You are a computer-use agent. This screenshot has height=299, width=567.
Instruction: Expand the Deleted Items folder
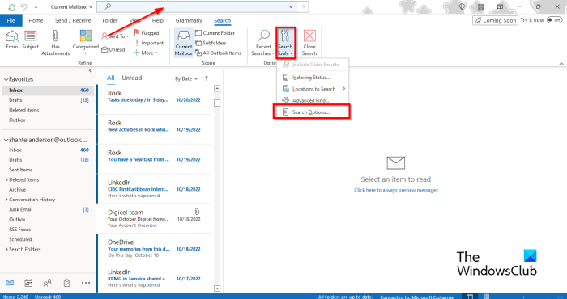pos(6,179)
